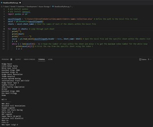The width and height of the screenshot is (153, 127).
Task: Open the terminal launch profile dropdown chevron
Action: [x=151, y=59]
